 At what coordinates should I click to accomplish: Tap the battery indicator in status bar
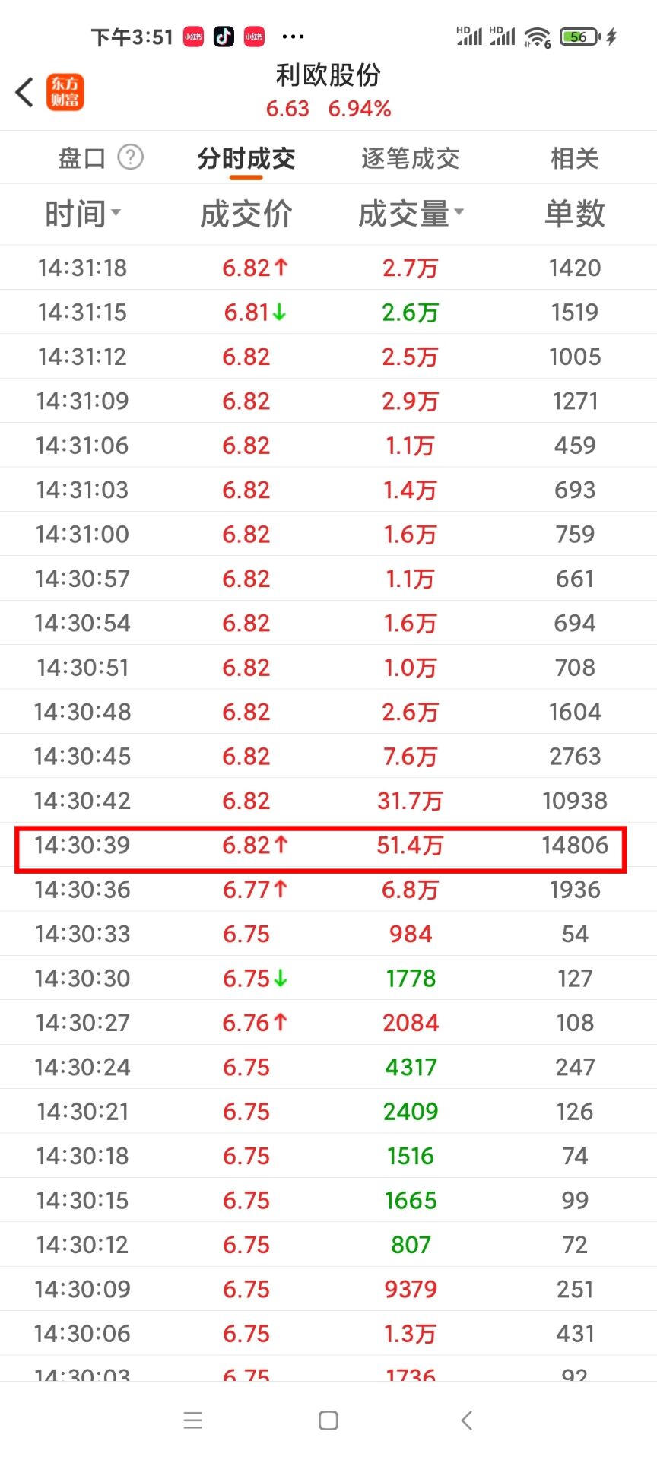(x=580, y=36)
